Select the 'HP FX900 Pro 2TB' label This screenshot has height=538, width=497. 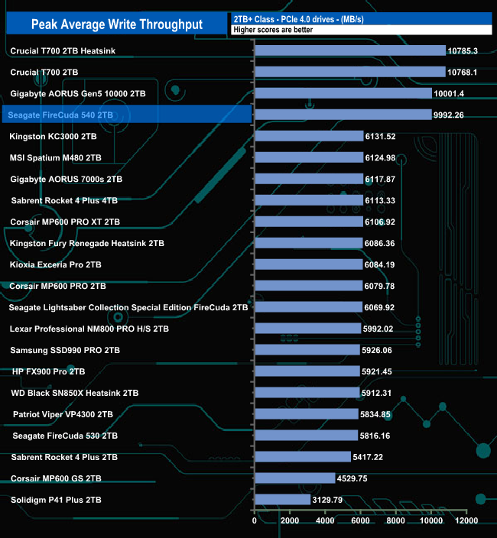[x=48, y=371]
